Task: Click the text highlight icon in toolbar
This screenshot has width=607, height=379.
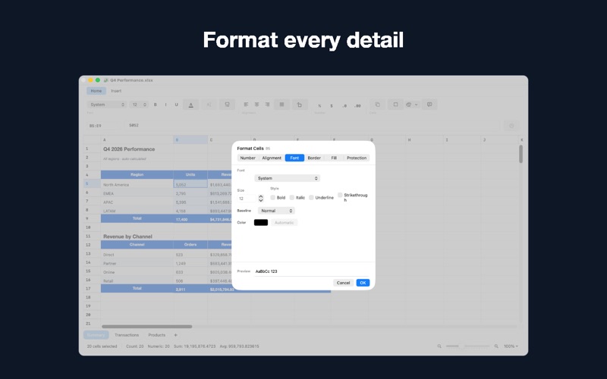Action: 209,105
